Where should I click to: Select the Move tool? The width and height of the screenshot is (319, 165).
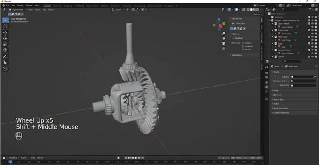(x=5, y=33)
